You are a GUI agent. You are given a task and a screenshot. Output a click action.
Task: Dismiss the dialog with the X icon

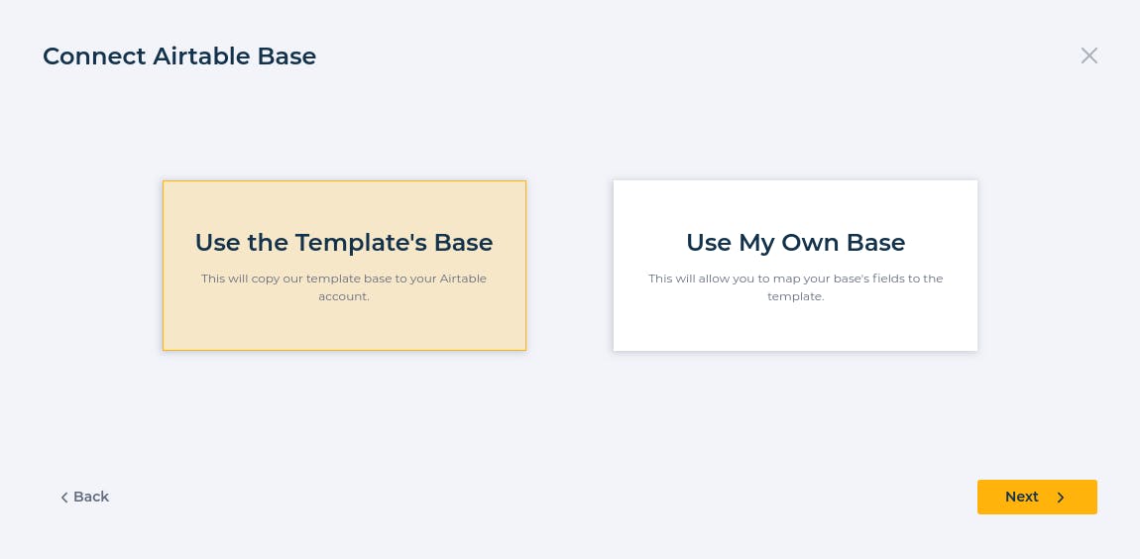pyautogui.click(x=1088, y=56)
